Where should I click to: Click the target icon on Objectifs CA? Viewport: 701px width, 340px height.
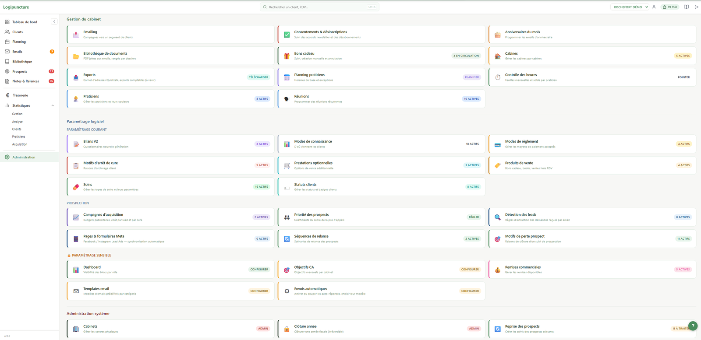click(287, 270)
